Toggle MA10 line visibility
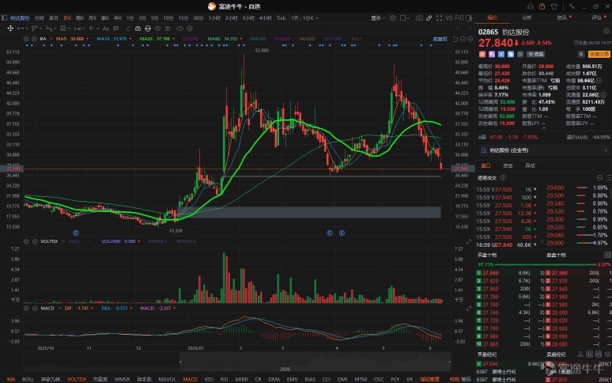The height and width of the screenshot is (383, 612). [x=114, y=39]
